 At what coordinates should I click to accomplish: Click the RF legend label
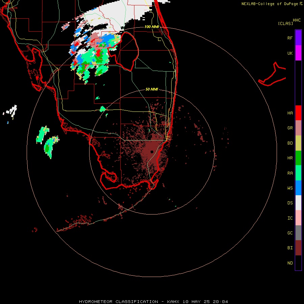290,38
